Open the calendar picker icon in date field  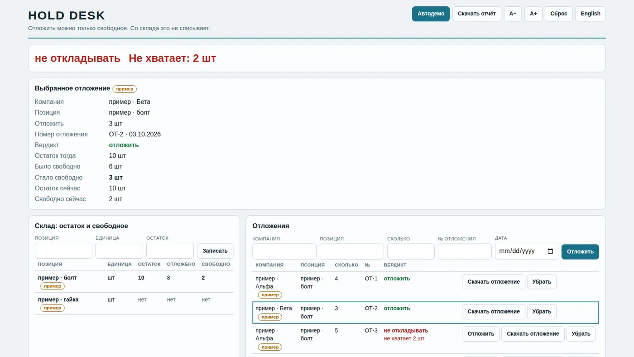click(550, 251)
